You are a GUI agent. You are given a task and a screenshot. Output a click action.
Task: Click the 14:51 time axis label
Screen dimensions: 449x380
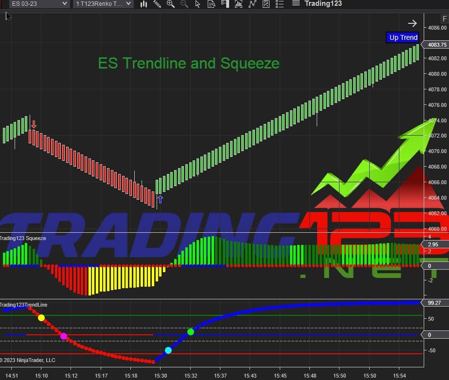(12, 376)
